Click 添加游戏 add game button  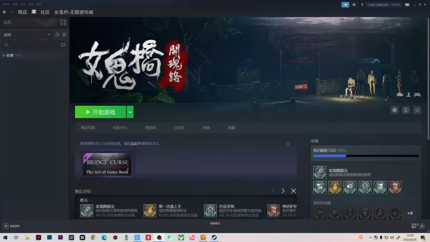tap(12, 226)
